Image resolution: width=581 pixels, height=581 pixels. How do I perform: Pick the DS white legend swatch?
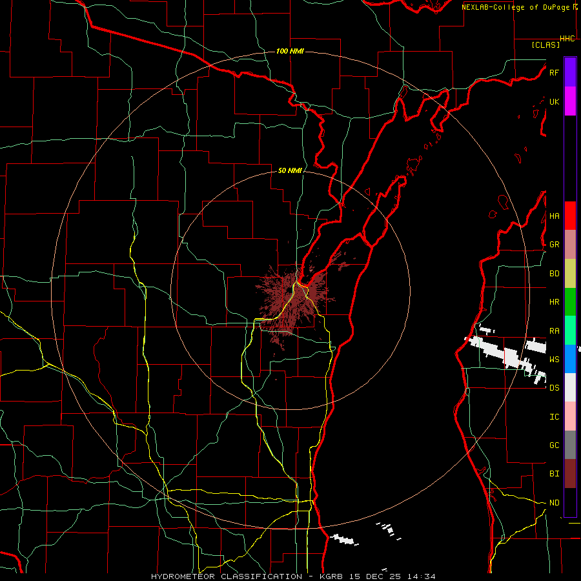point(570,387)
